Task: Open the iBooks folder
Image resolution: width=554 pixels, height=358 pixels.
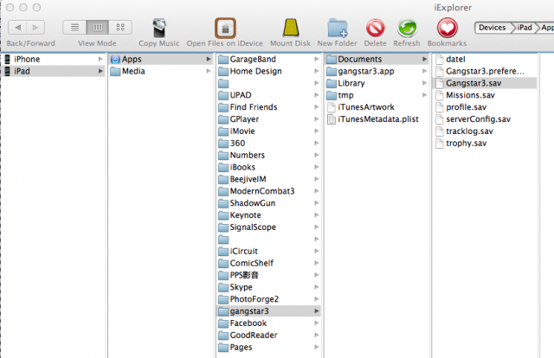Action: [x=268, y=167]
